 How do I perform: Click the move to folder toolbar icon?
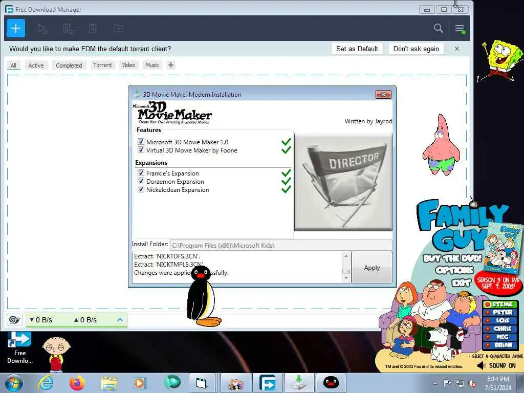(118, 29)
